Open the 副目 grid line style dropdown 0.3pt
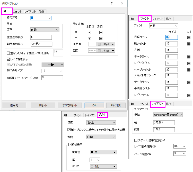Image resolution: width=193 pixels, height=172 pixels. pyautogui.click(x=102, y=51)
